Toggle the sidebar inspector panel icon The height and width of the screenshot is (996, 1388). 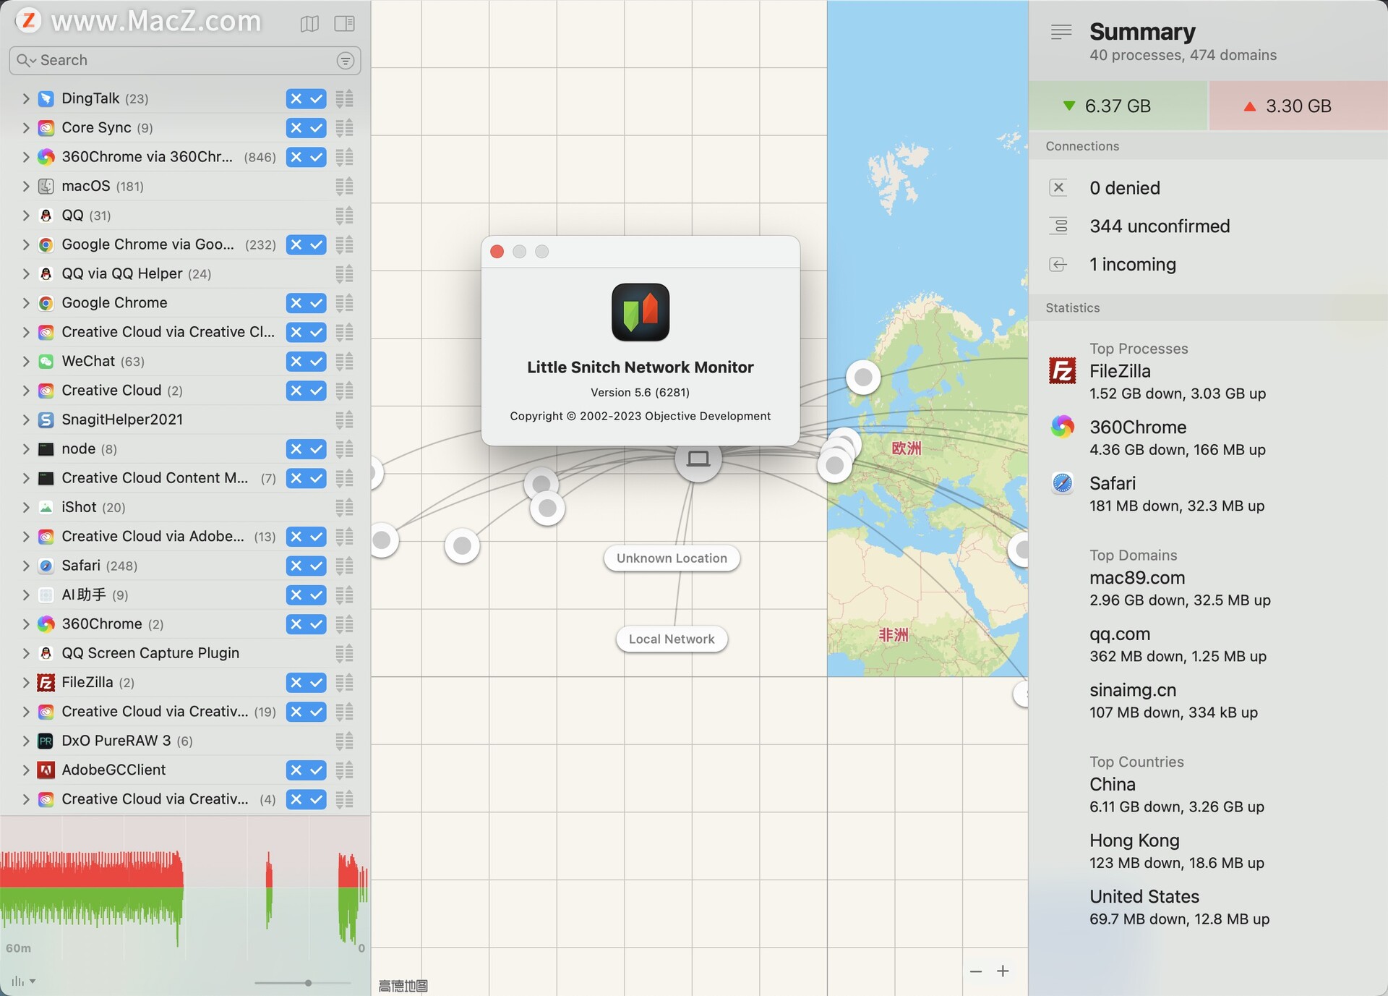coord(344,24)
